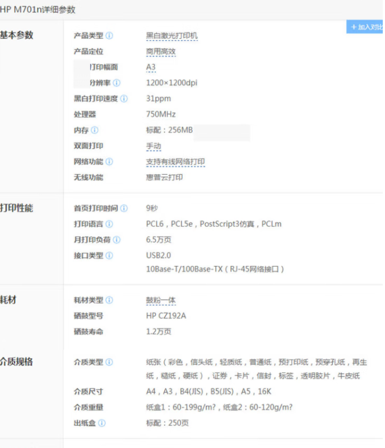Image resolution: width=385 pixels, height=448 pixels.
Task: Click the info icon beside 分辨率
Action: click(x=117, y=83)
